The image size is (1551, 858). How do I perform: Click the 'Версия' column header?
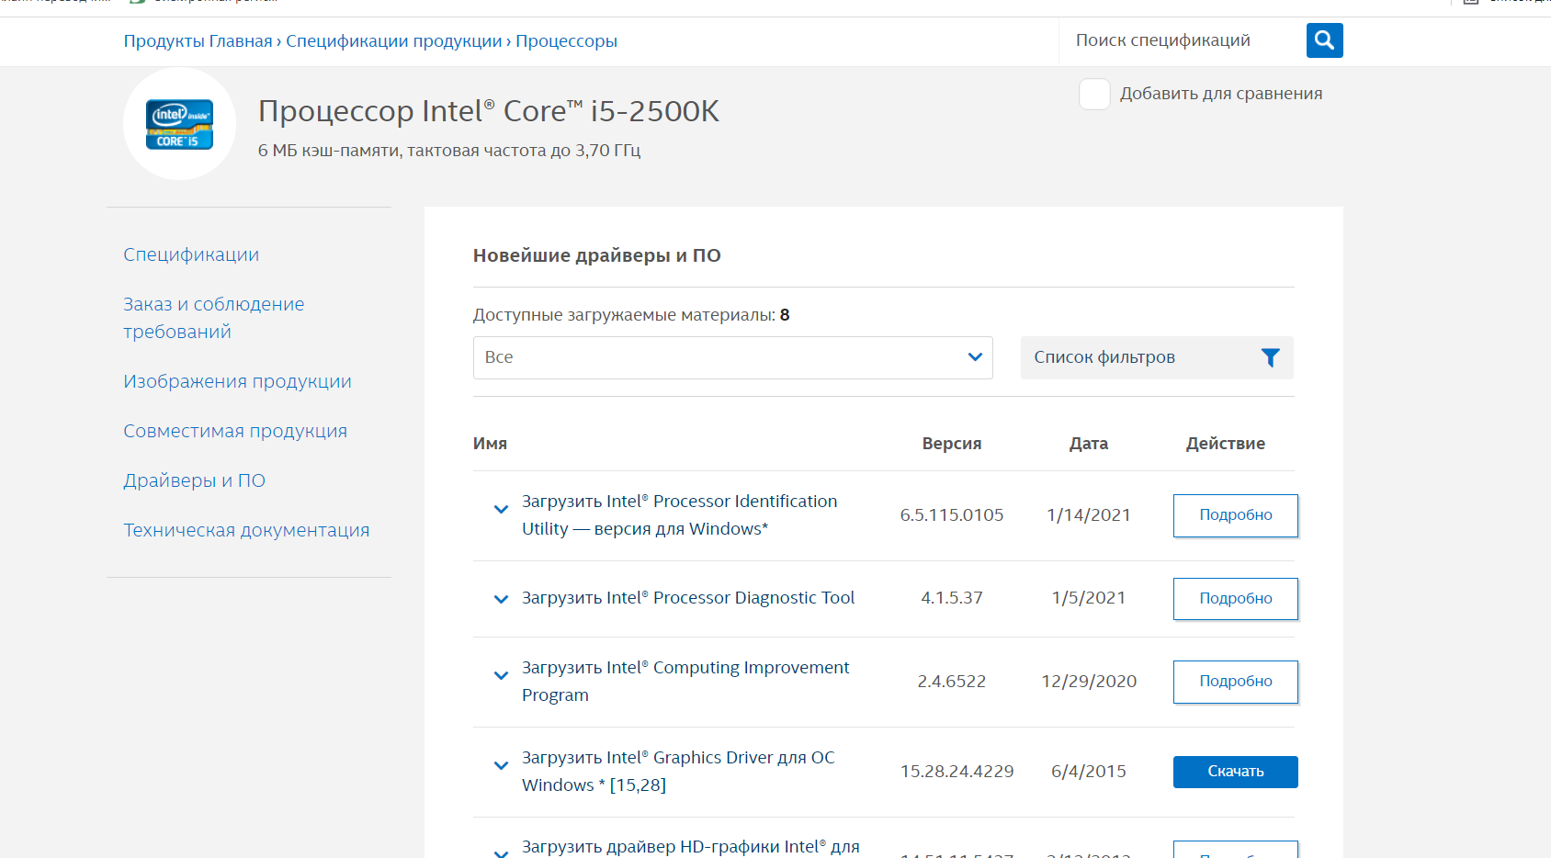[x=952, y=444]
